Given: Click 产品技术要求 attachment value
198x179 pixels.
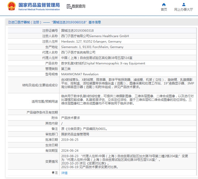Looking at the screenshot, I should tap(70, 118).
